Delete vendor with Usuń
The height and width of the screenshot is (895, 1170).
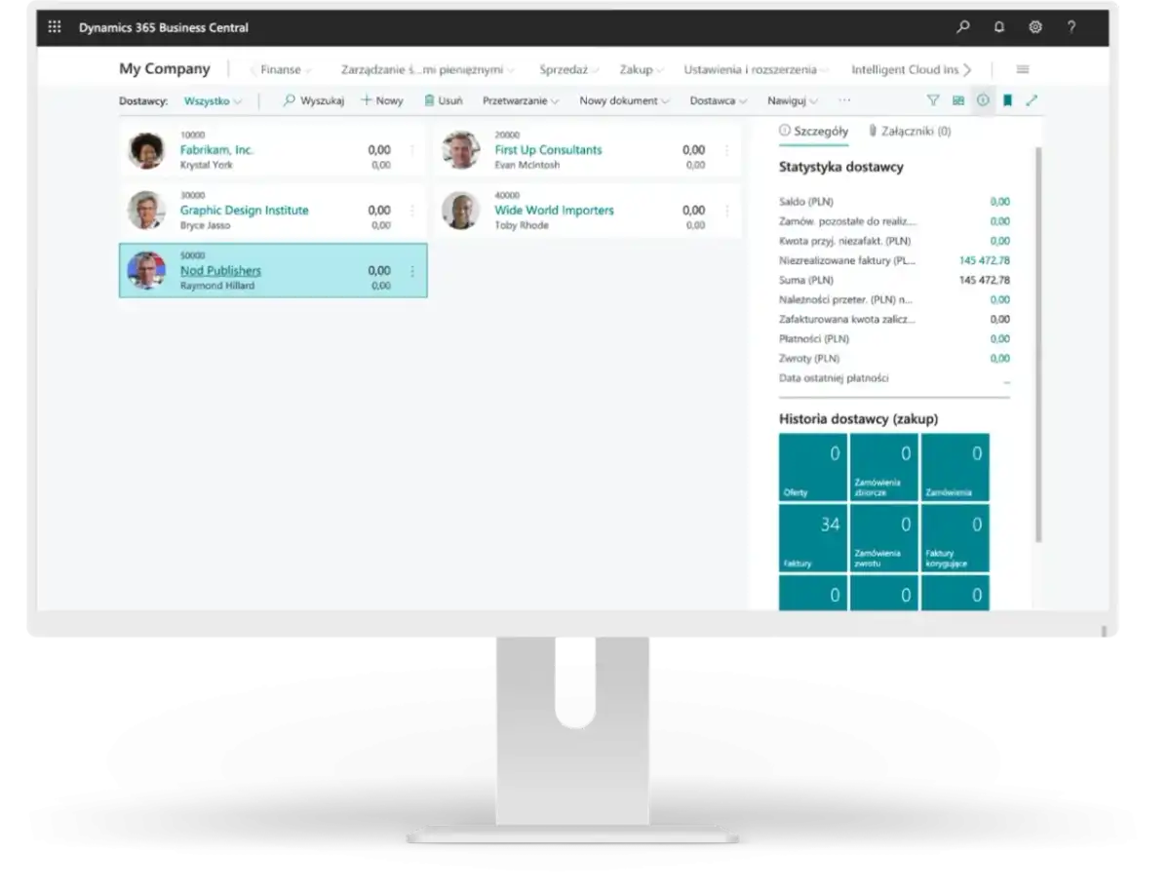tap(444, 100)
